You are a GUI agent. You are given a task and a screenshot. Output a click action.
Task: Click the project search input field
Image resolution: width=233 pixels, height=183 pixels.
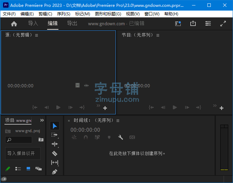point(18,140)
